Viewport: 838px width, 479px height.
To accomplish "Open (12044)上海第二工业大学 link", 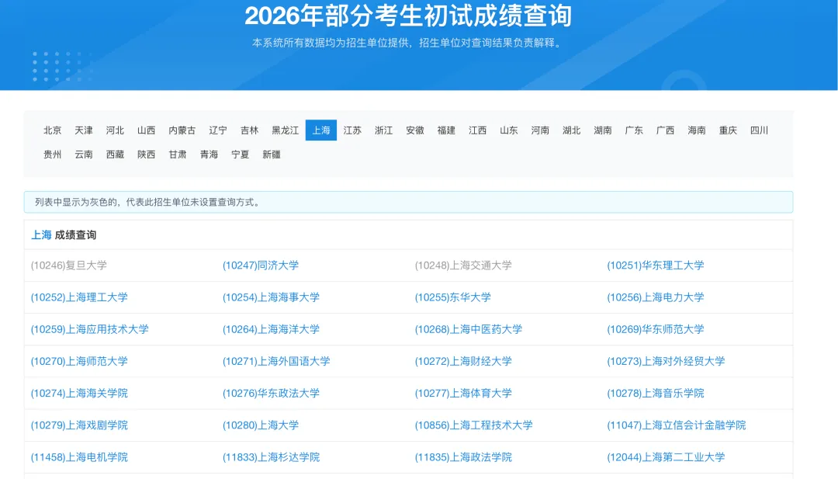I will pyautogui.click(x=666, y=457).
